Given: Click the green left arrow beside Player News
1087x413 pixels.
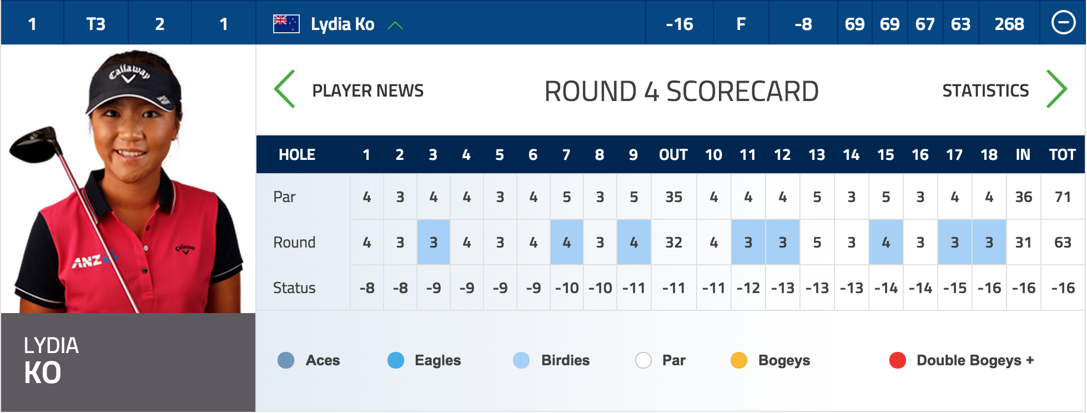Looking at the screenshot, I should click(284, 89).
